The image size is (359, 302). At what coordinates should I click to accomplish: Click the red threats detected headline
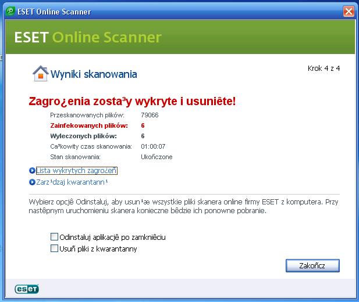(x=132, y=101)
